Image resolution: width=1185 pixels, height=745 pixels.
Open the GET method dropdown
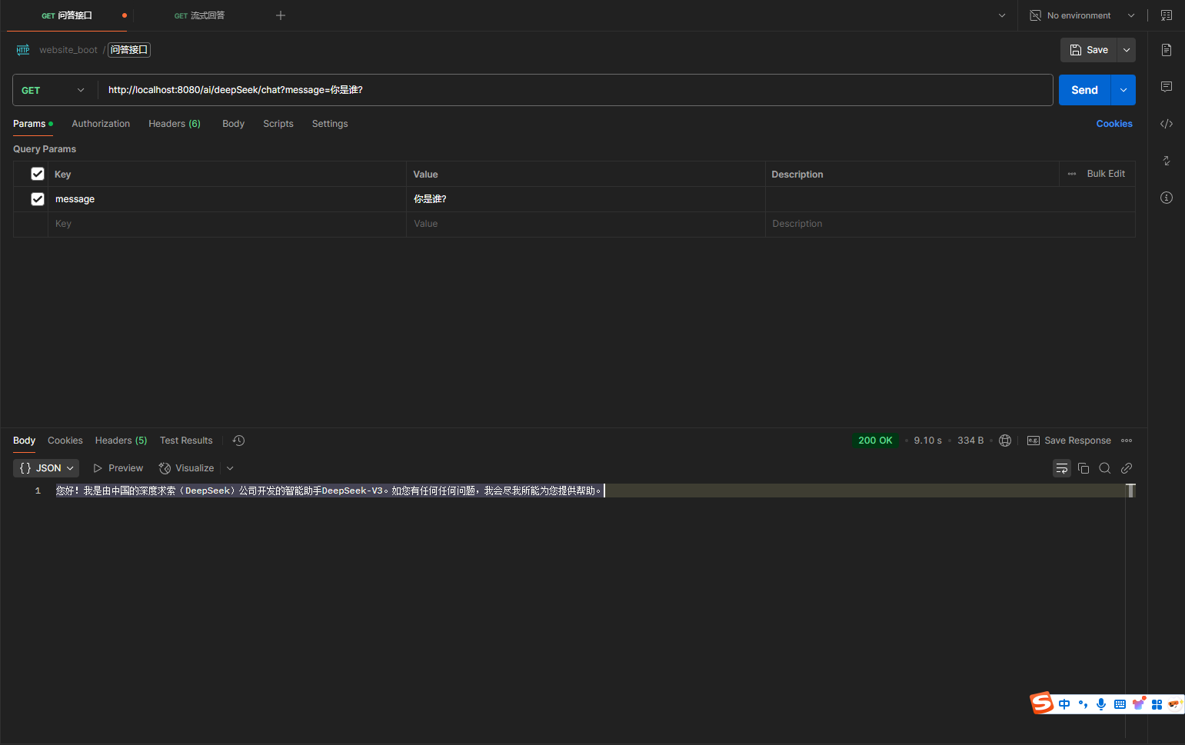53,90
